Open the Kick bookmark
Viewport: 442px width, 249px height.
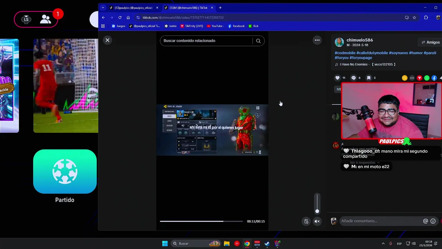pos(253,26)
